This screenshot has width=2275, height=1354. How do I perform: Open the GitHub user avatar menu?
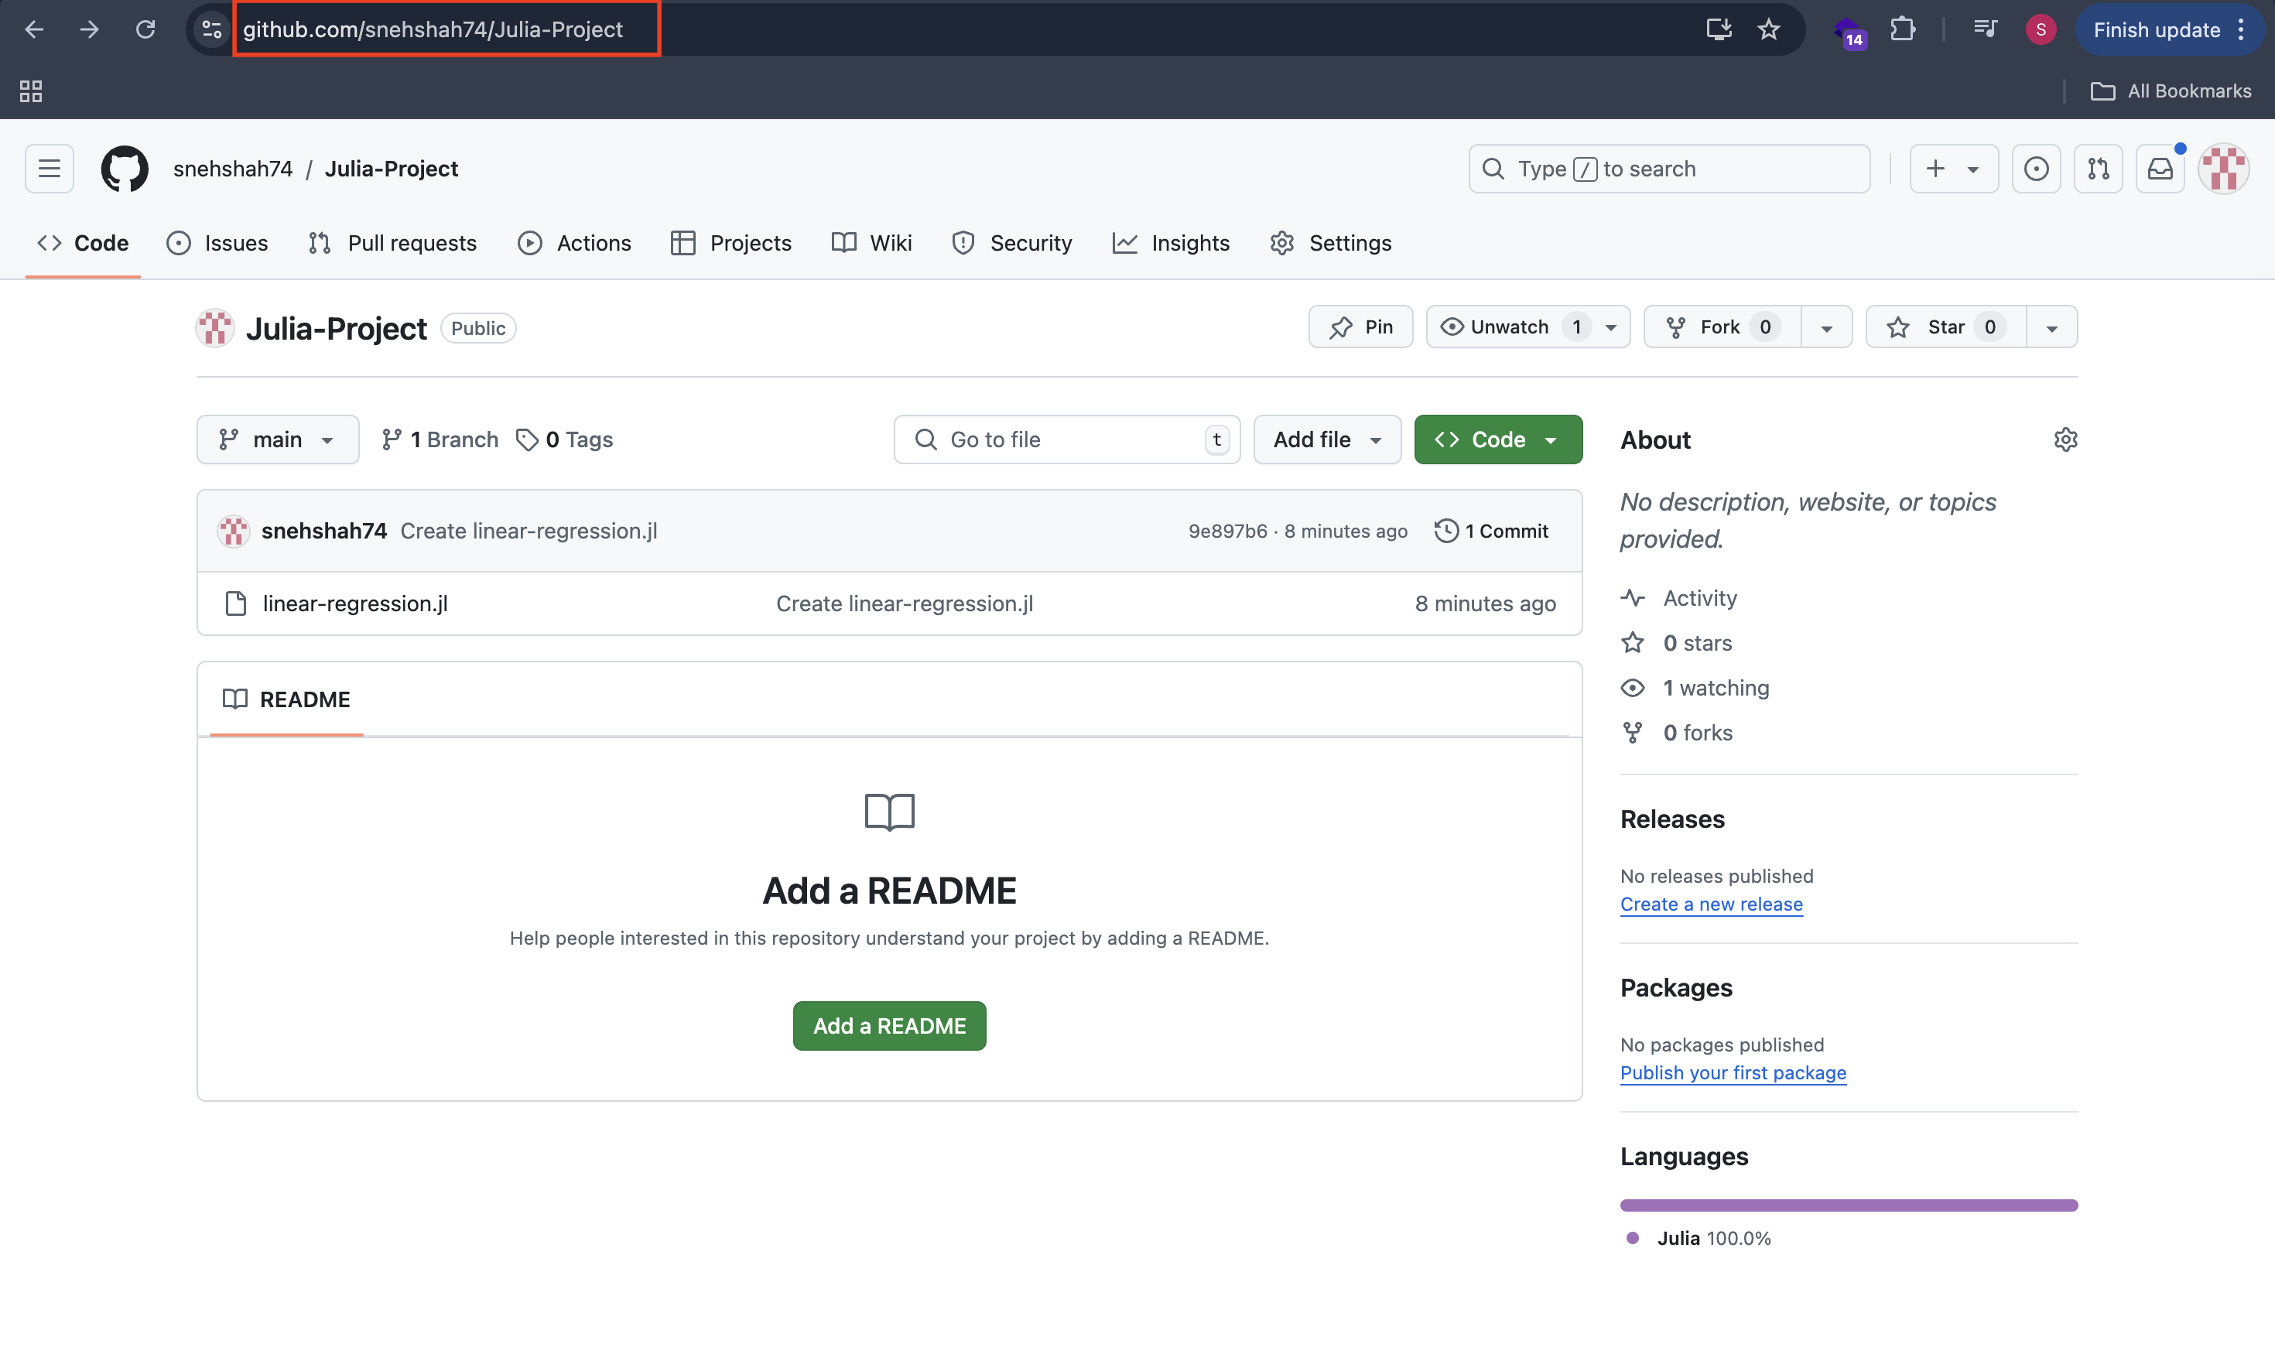tap(2224, 168)
